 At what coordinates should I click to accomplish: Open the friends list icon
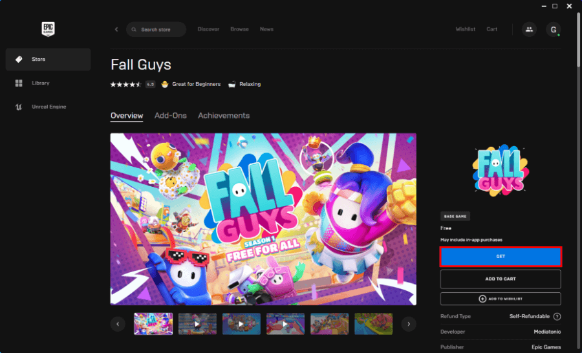coord(529,29)
